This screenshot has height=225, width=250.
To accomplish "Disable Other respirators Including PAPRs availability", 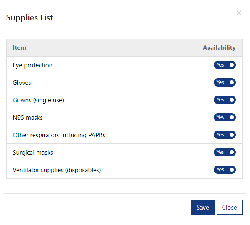I will pos(225,135).
